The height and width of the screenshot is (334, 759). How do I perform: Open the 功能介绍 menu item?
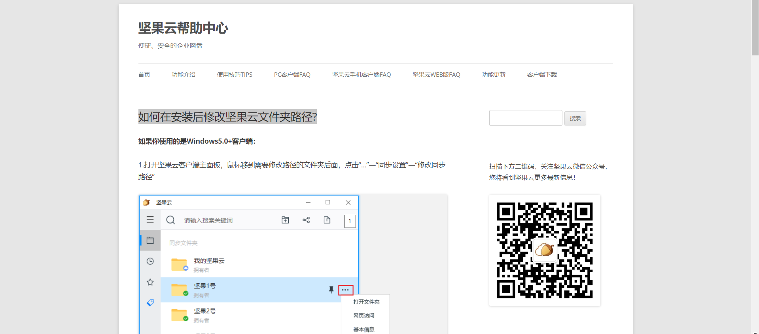point(183,74)
